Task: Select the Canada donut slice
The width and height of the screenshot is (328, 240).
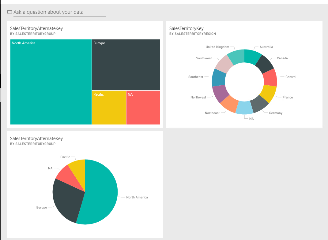Action: tap(265, 64)
